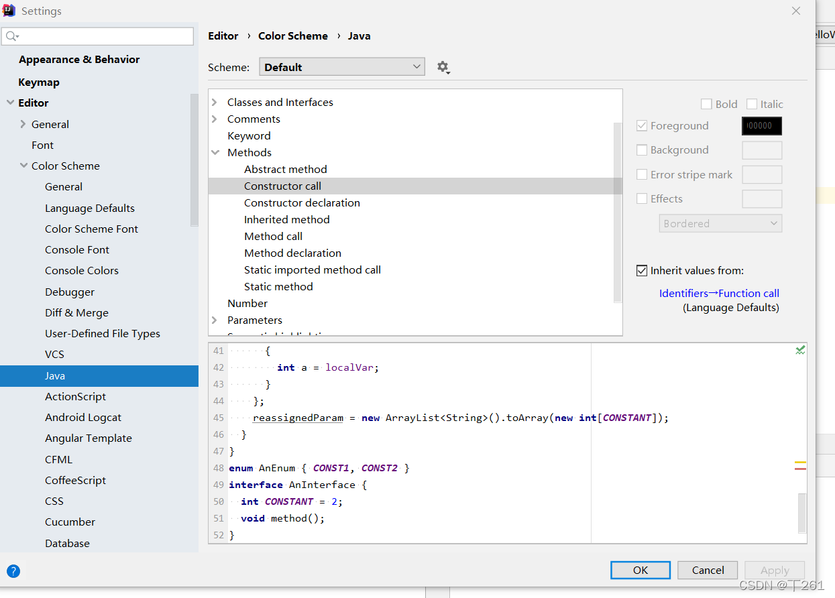Open VCS color settings
This screenshot has height=598, width=835.
pyautogui.click(x=54, y=354)
